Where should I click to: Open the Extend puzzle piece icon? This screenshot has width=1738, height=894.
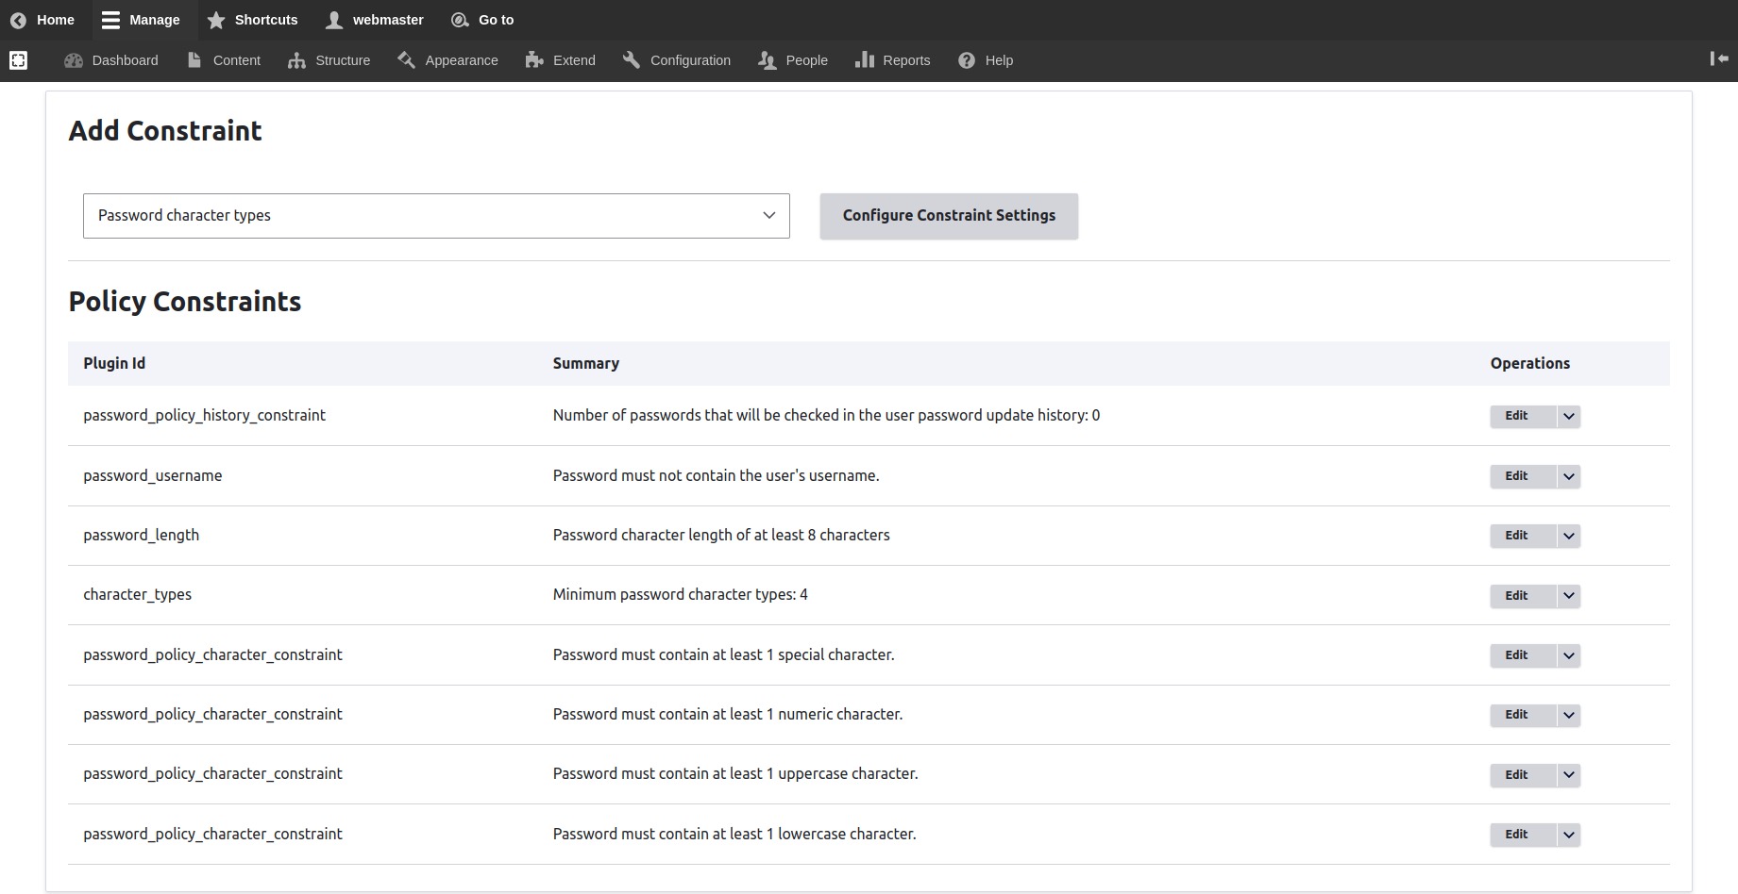click(534, 60)
